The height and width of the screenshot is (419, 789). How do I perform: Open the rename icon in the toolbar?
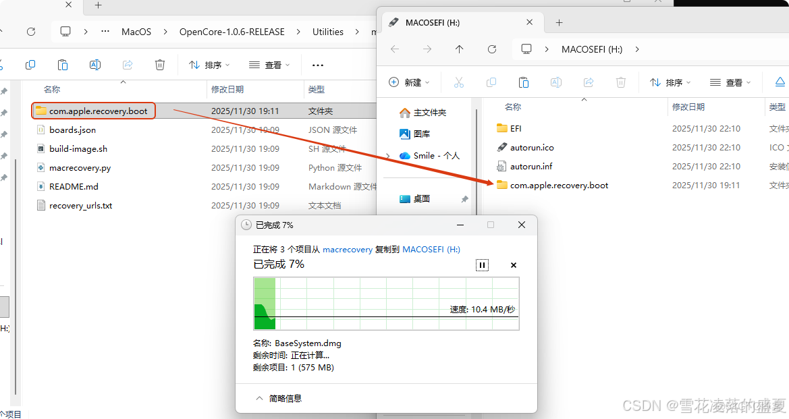95,65
